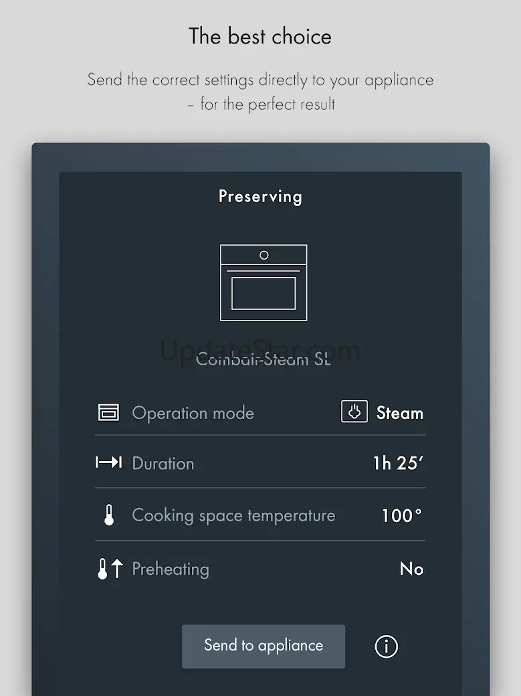Click "The best choice" heading
The height and width of the screenshot is (696, 521).
coord(260,36)
